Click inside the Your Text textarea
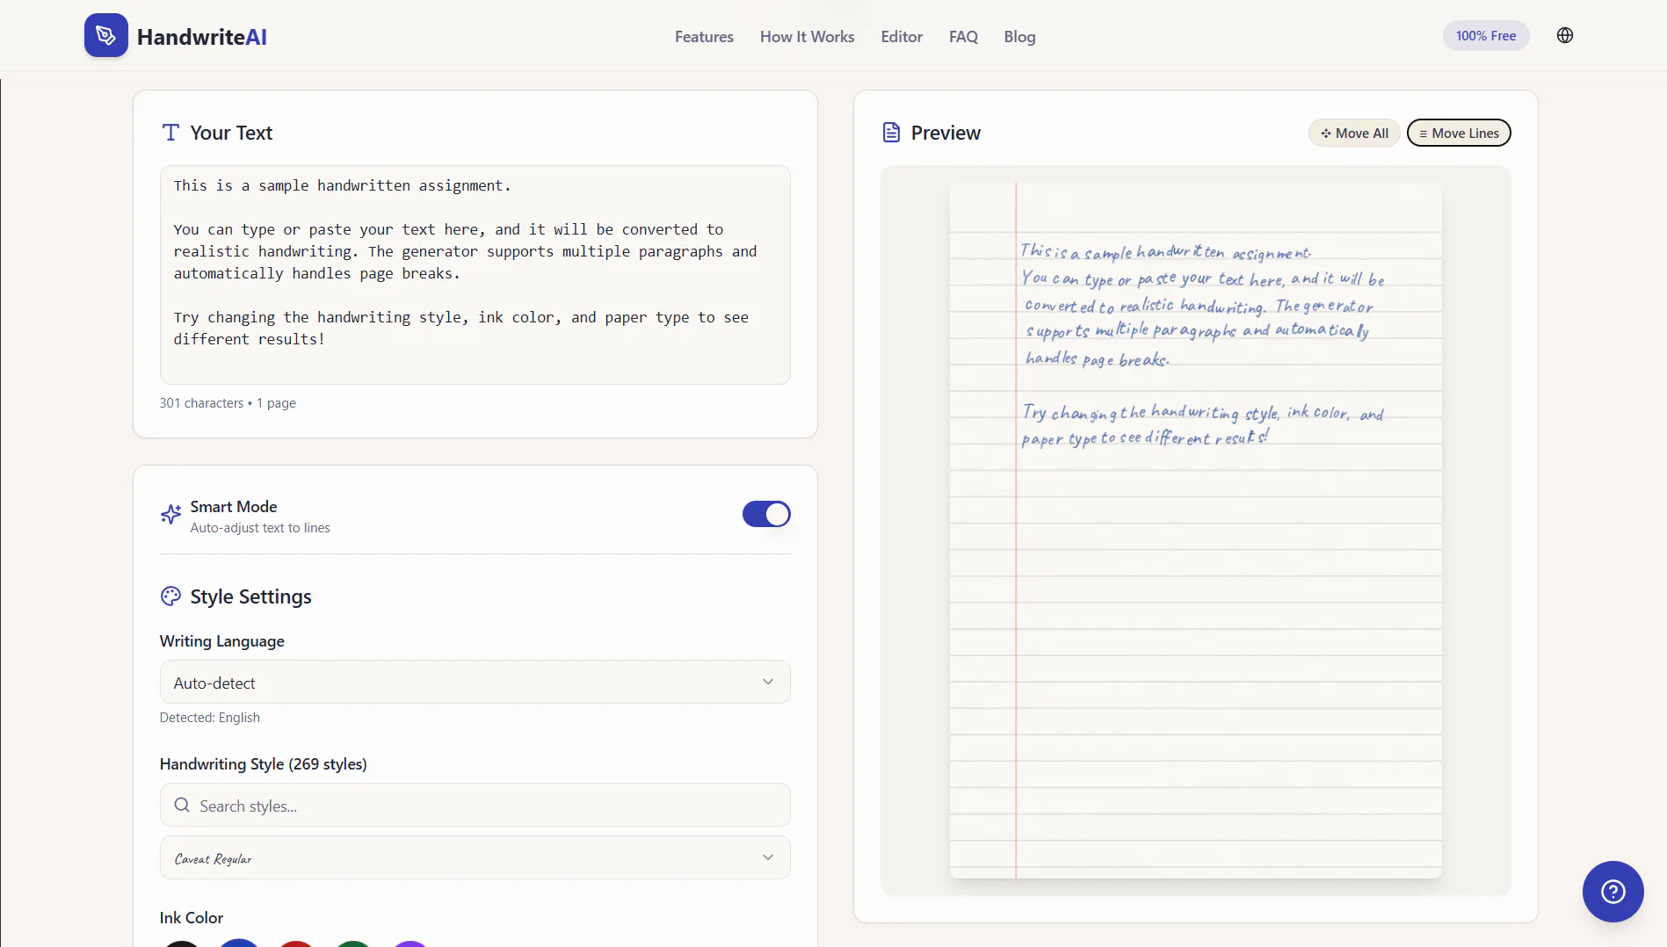 click(475, 275)
